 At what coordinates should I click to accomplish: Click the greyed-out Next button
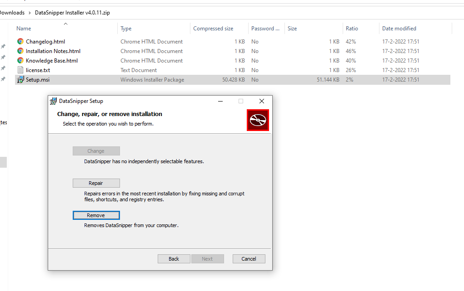[207, 258]
